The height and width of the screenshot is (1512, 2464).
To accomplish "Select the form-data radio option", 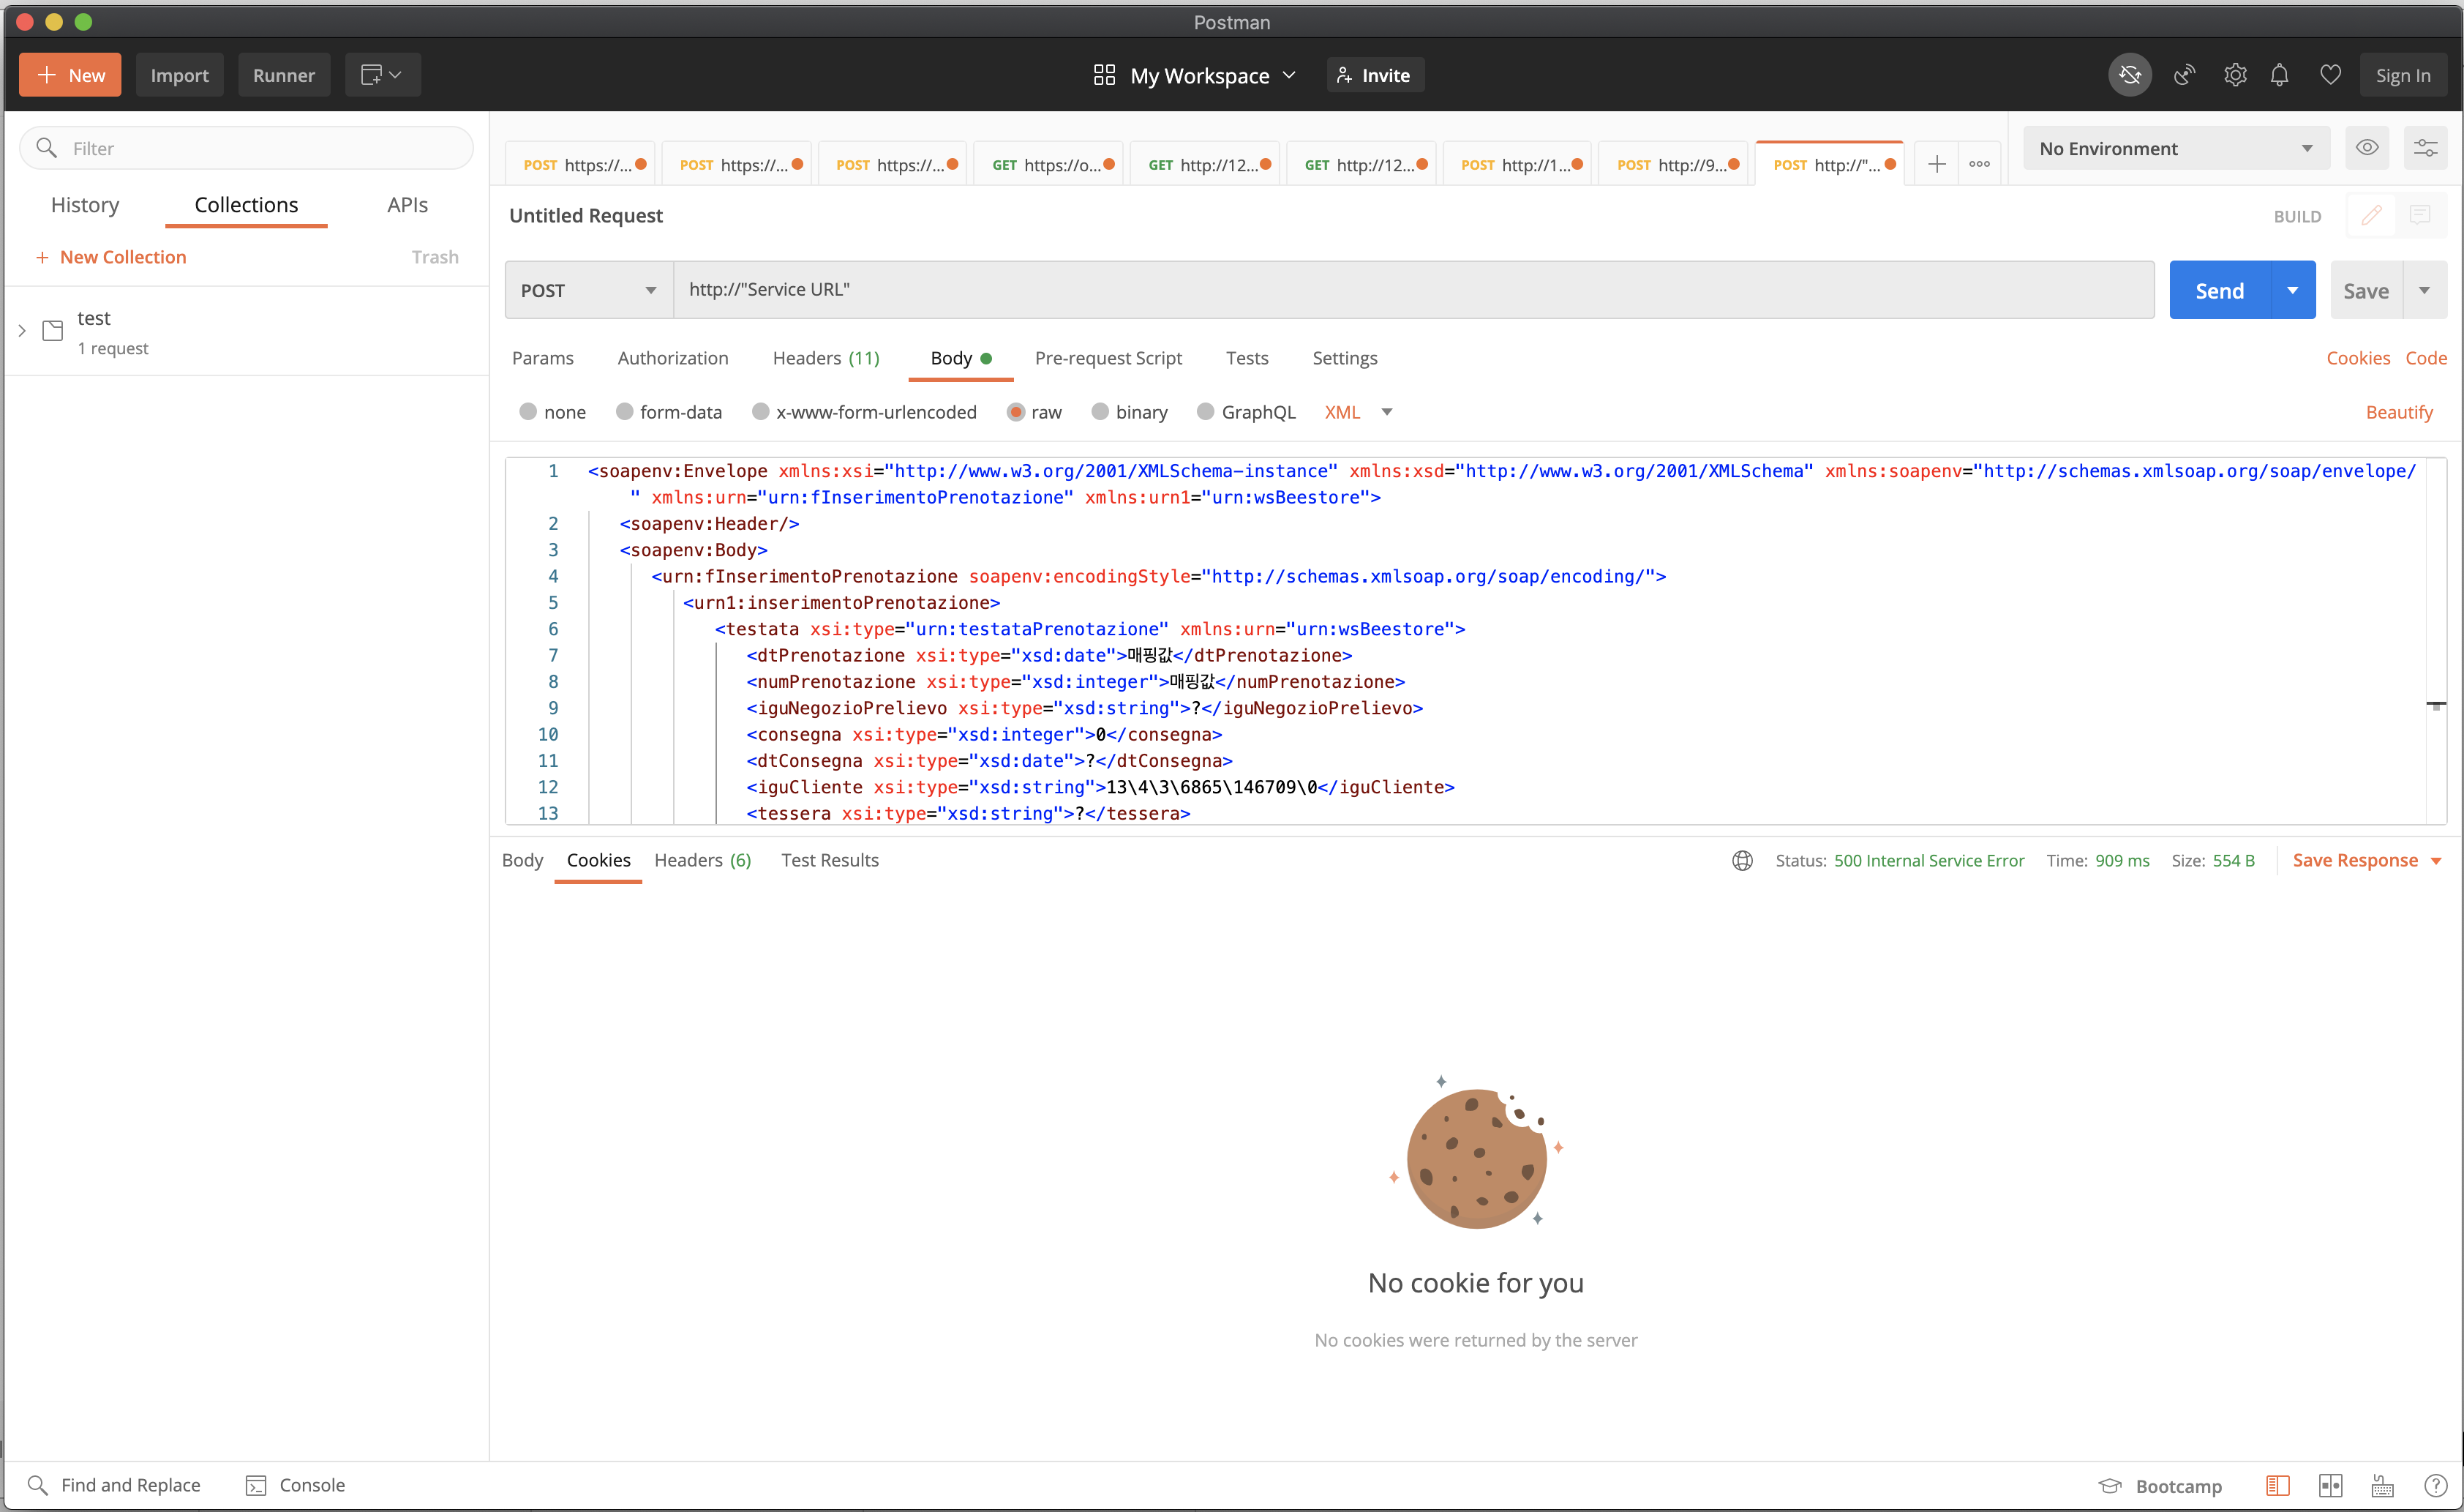I will tap(625, 412).
